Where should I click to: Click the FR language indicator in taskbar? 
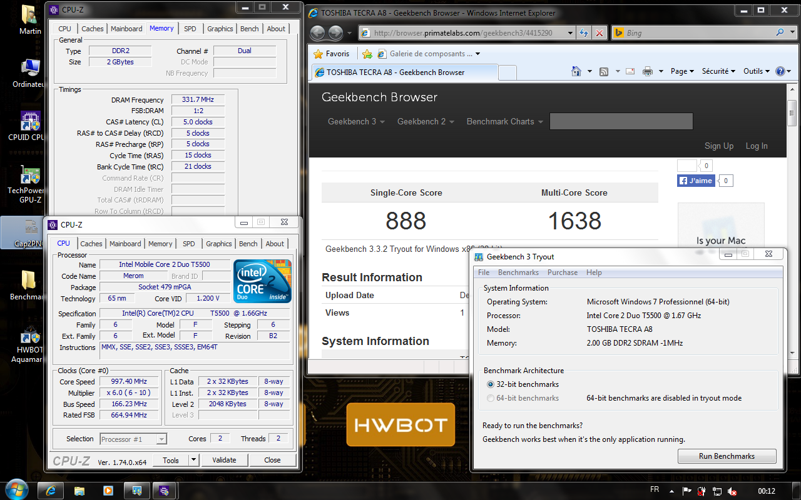655,490
